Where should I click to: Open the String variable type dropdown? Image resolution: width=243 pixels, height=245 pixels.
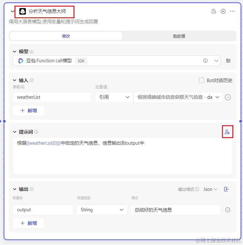pos(102,210)
